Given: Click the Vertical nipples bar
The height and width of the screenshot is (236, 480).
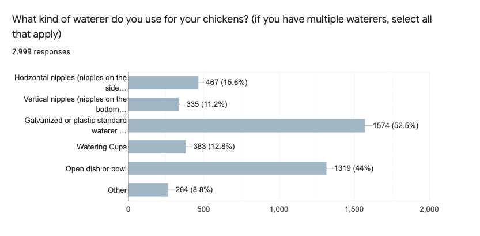Looking at the screenshot, I should coord(154,104).
